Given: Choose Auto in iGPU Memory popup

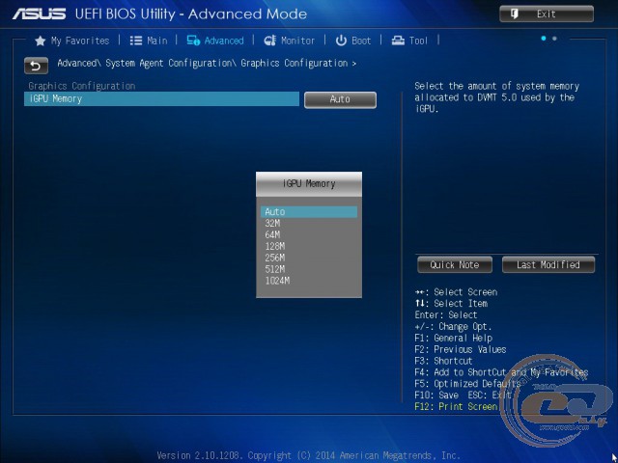Looking at the screenshot, I should [x=309, y=212].
